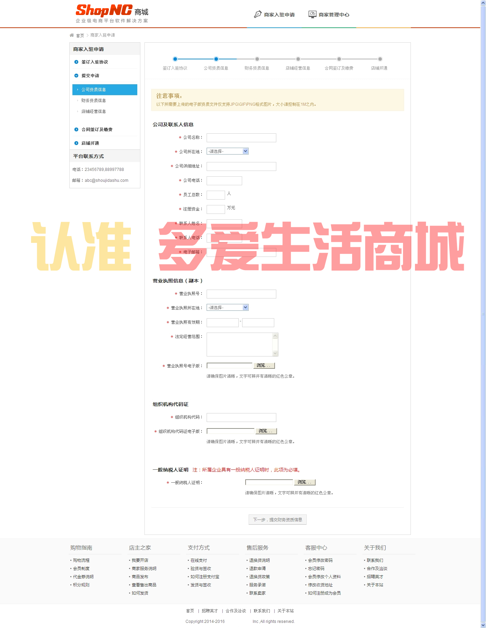Viewport: 486px width, 628px height.
Task: Select 店铺经营信息 in the sidebar
Action: (94, 112)
